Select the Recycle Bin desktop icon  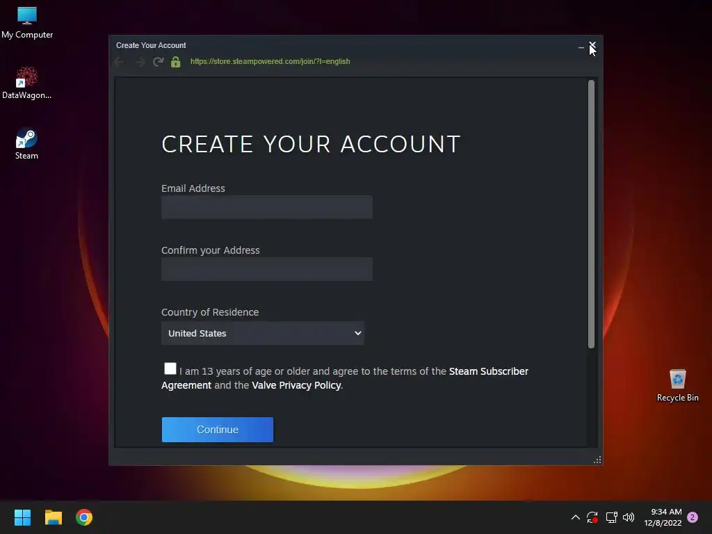tap(677, 385)
